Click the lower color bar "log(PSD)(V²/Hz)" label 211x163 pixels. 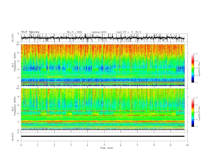(x=199, y=113)
